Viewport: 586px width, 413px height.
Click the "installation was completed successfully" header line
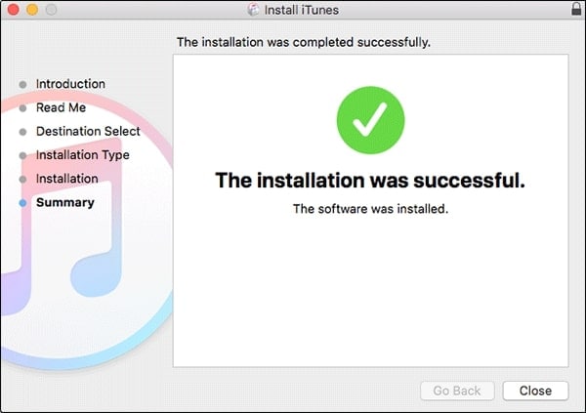pyautogui.click(x=303, y=43)
